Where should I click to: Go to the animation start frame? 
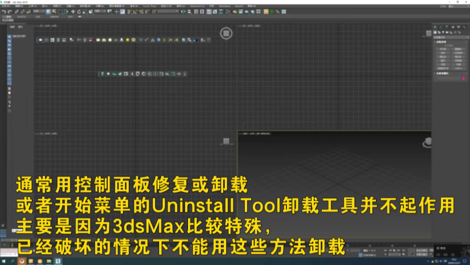(x=385, y=250)
